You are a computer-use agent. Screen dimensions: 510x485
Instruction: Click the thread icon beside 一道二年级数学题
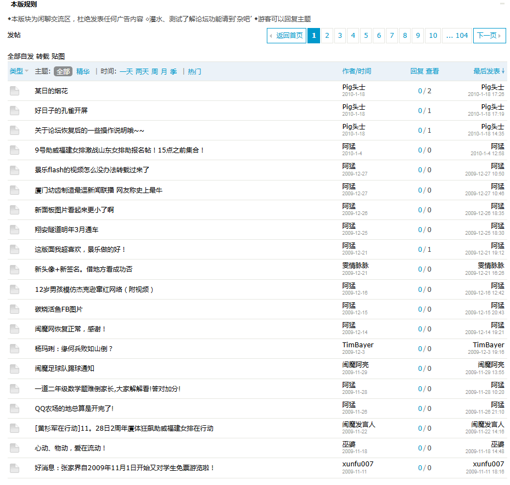(x=14, y=388)
